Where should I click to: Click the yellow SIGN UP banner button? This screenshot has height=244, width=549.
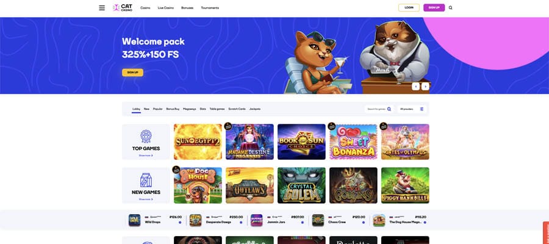coord(132,73)
